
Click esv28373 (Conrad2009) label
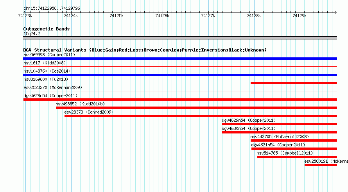click(x=89, y=112)
